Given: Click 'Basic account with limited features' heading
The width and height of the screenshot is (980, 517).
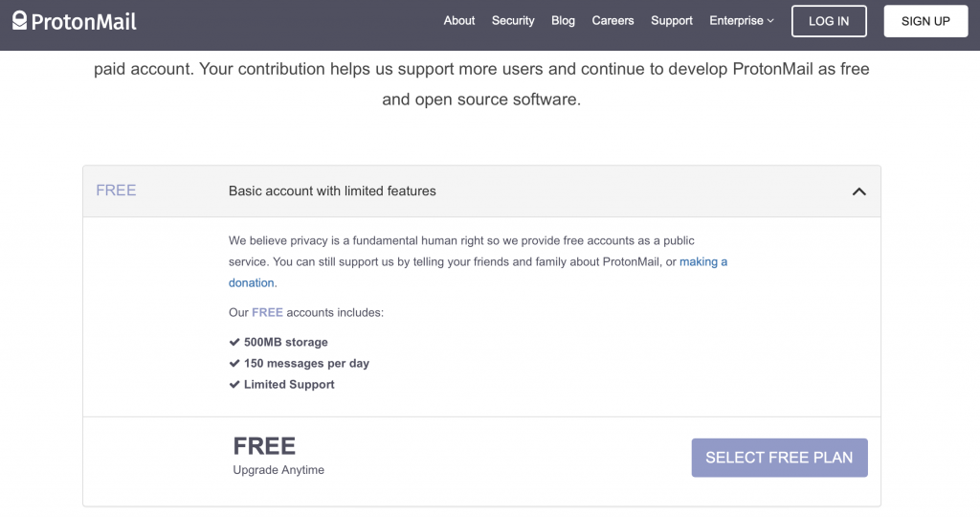Looking at the screenshot, I should coord(332,191).
